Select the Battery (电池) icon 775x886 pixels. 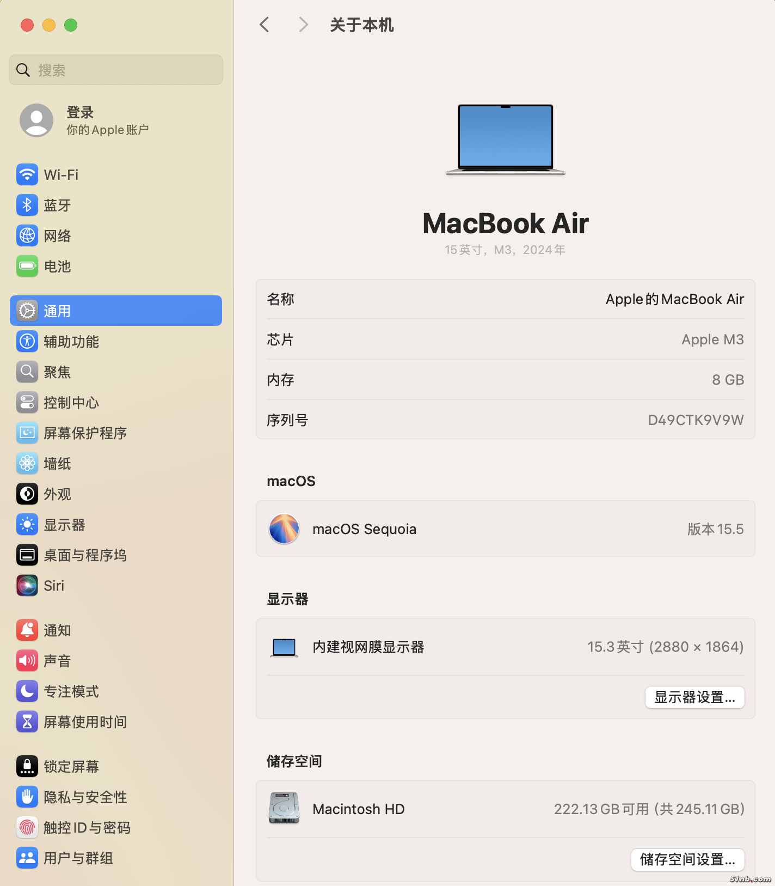coord(27,266)
